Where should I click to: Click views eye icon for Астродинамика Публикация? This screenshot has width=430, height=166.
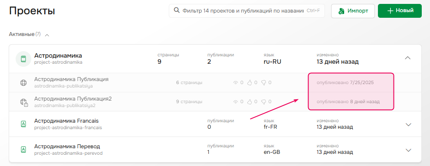tap(235, 82)
